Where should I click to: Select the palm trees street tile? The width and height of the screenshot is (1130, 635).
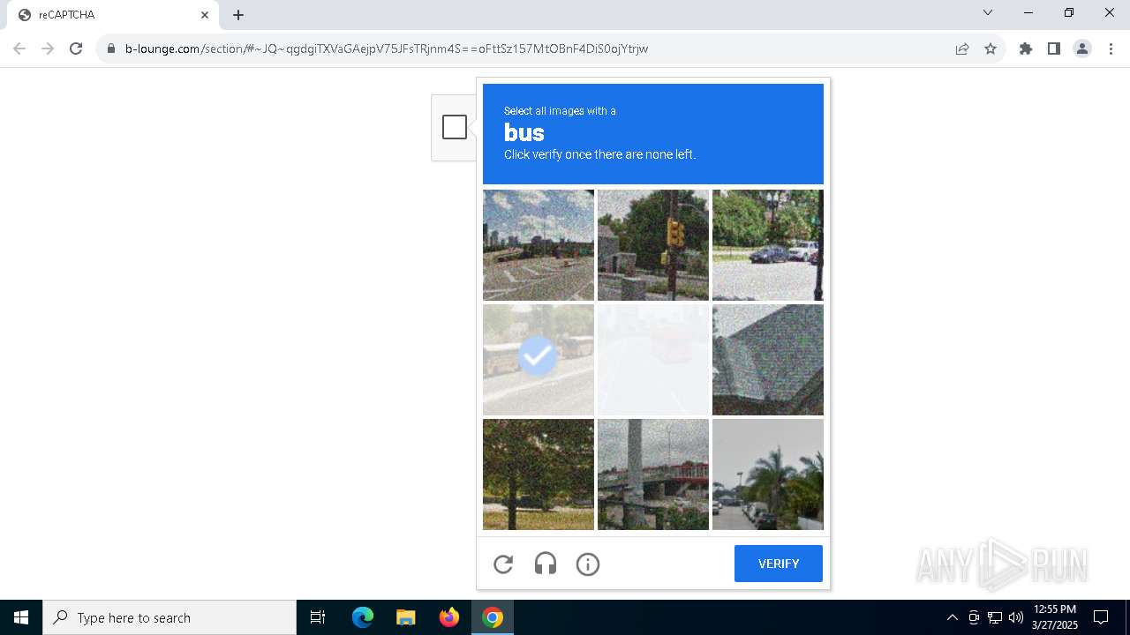[x=768, y=474]
